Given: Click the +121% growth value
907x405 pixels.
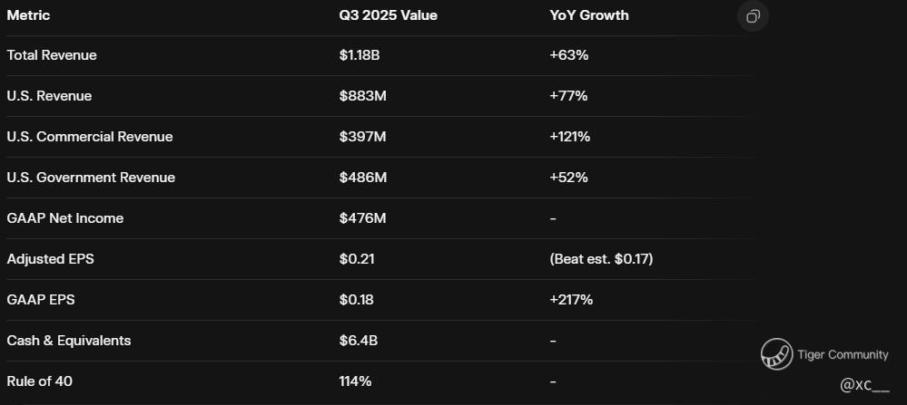Looking at the screenshot, I should [570, 137].
